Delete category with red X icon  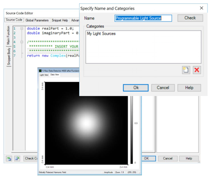197,70
